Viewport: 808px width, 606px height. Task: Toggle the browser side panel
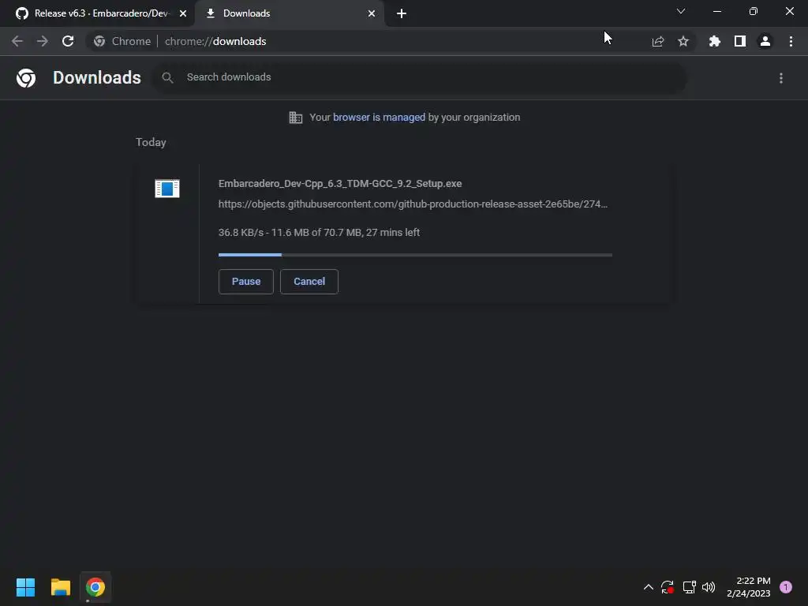(x=740, y=41)
